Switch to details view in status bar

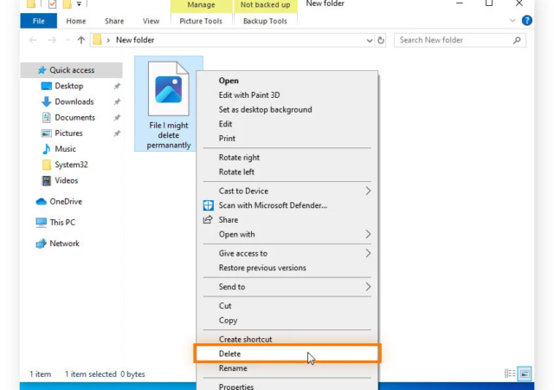[510, 374]
